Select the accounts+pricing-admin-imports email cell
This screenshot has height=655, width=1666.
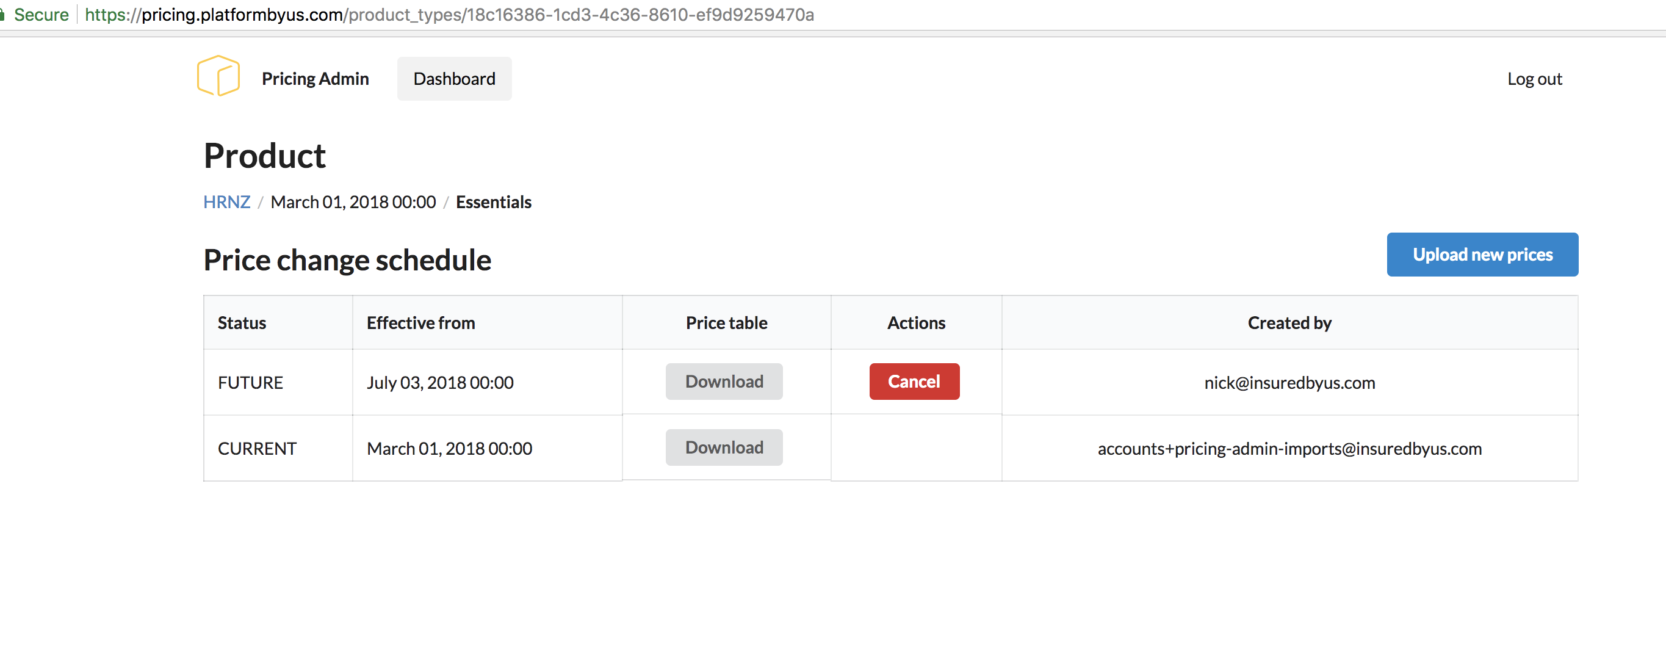click(1289, 449)
